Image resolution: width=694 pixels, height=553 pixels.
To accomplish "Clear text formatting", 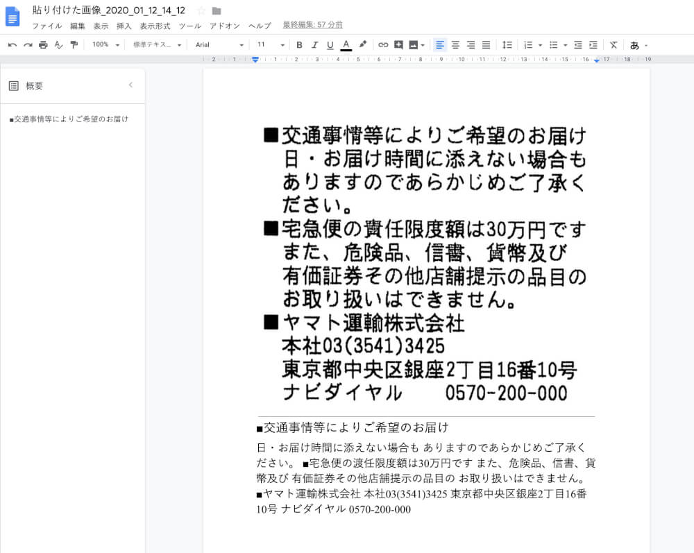I will [613, 44].
